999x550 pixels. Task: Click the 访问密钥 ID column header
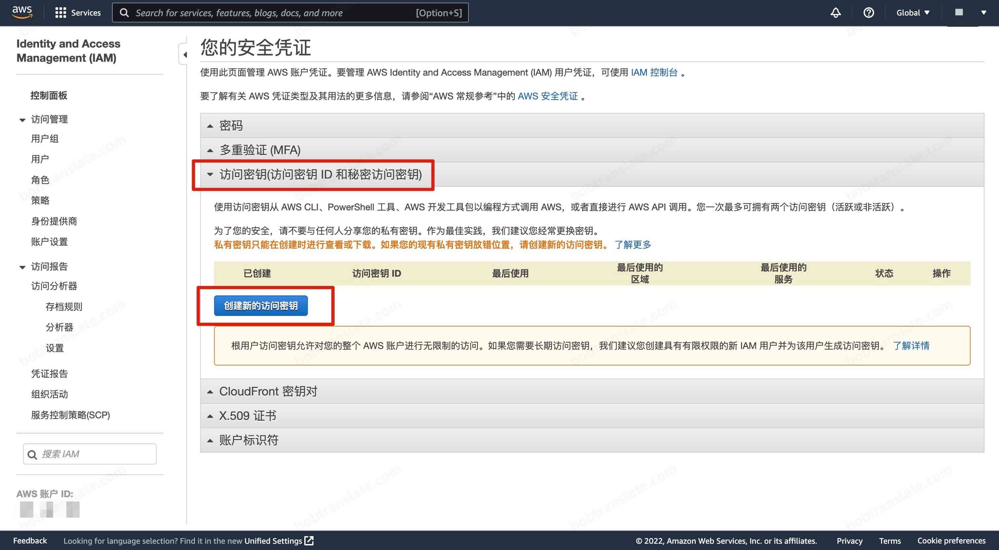(x=377, y=273)
